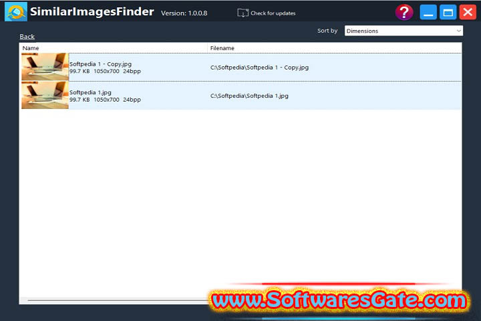
Task: Click path C:\Softpedia\Softpedia 1.jpg
Action: 249,96
